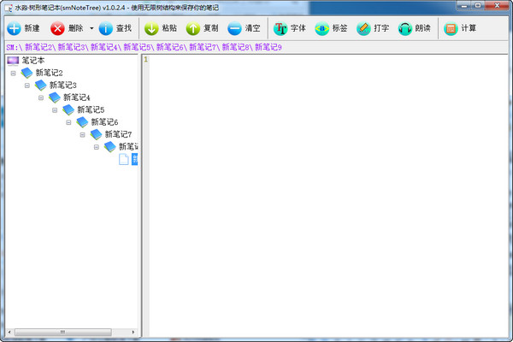This screenshot has width=513, height=342.
Task: Collapse the 新笔记7 tree node
Action: (83, 134)
